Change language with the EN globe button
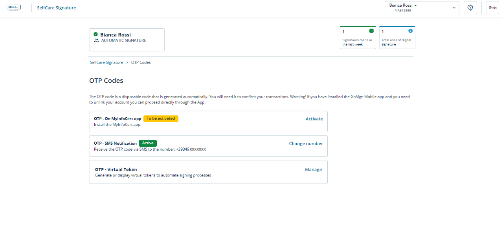 pyautogui.click(x=492, y=7)
